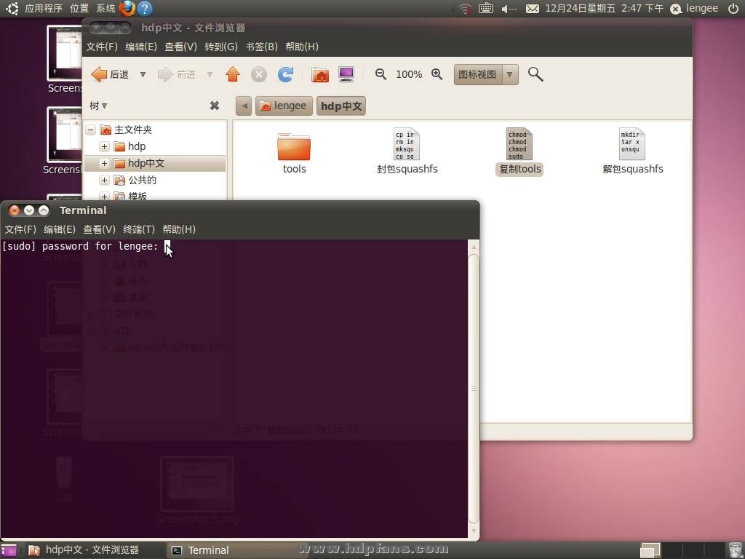Open the 书签(B) menu
The image size is (745, 559).
(x=261, y=47)
